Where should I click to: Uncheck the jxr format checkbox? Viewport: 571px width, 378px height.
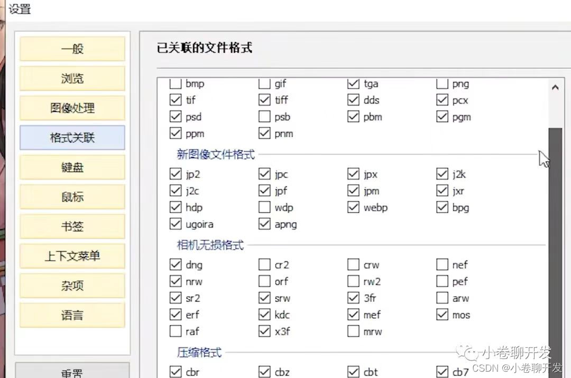point(442,191)
